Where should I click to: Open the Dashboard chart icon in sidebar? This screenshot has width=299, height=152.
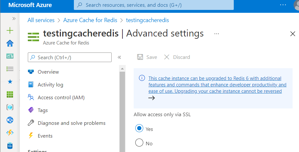10,56
